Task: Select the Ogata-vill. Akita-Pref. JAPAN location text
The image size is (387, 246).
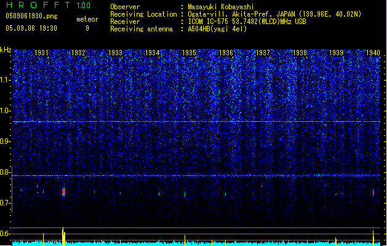Action: click(x=274, y=14)
